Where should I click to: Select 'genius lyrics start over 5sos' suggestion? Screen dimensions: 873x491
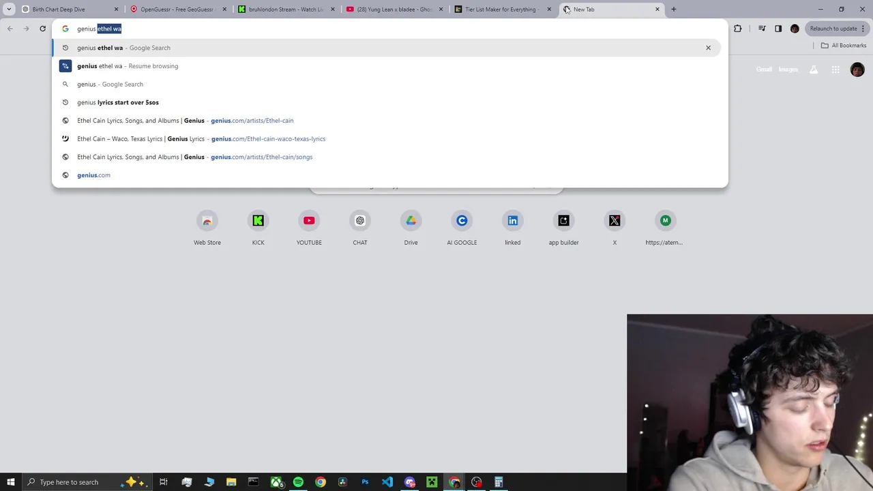coord(387,102)
